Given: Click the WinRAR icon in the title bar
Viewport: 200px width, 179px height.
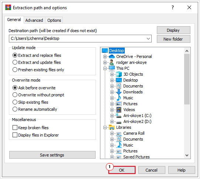Looking at the screenshot, I should pos(8,7).
